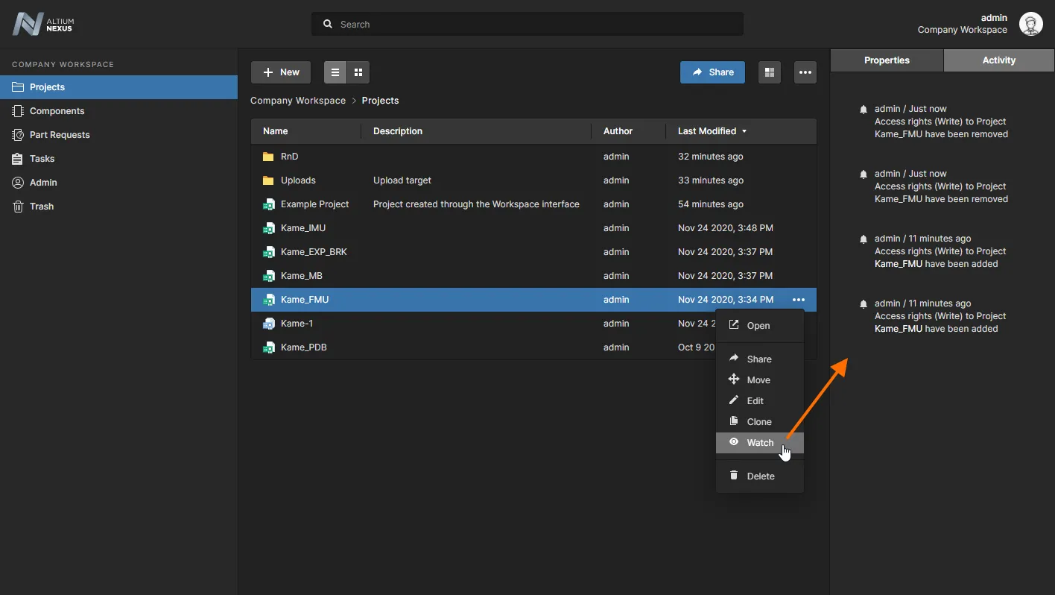Screen dimensions: 1055x595
Task: Open the Kame_FMU row ellipsis menu
Action: pyautogui.click(x=799, y=300)
